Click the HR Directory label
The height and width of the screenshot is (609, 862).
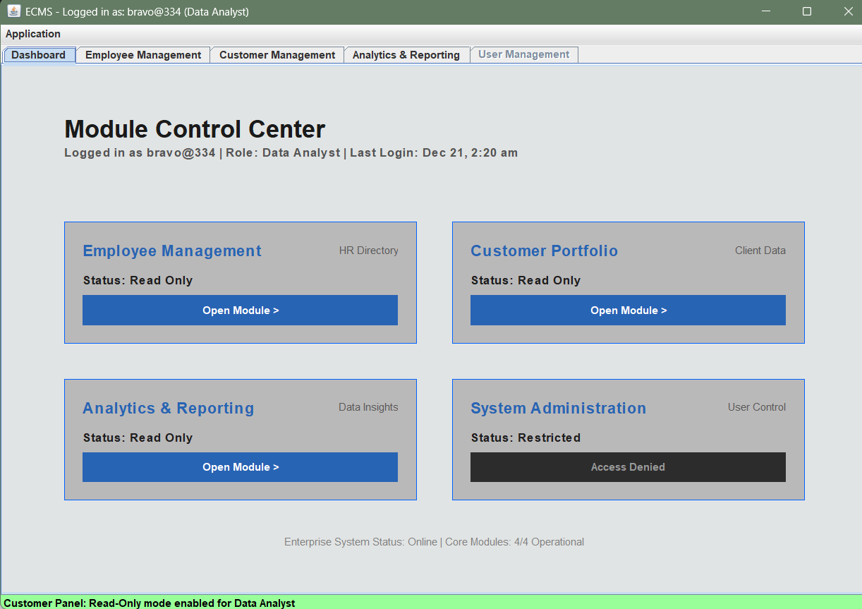coord(368,250)
